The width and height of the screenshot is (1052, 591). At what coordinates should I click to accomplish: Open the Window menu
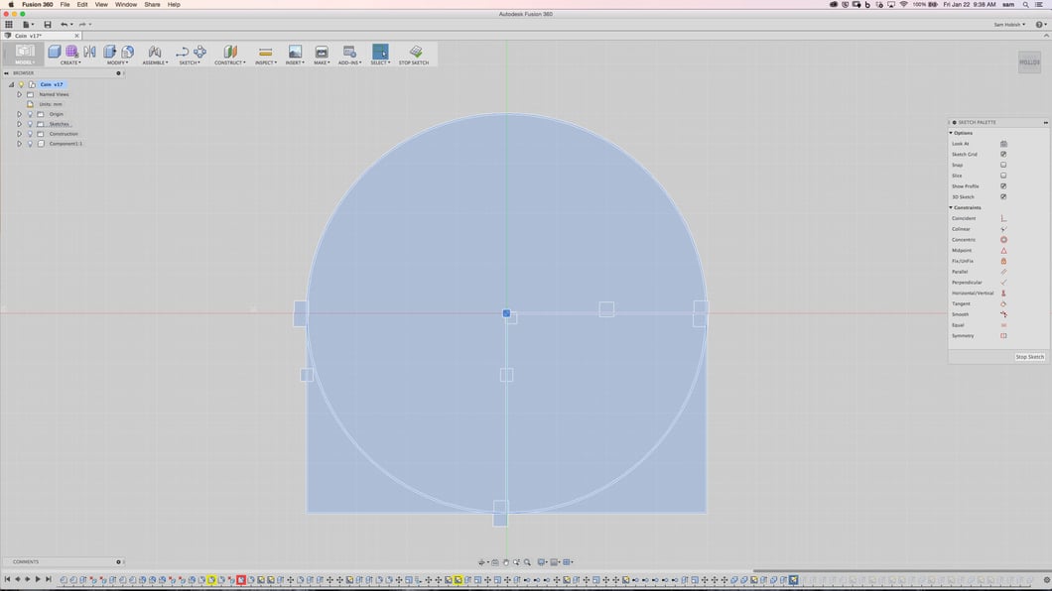126,5
